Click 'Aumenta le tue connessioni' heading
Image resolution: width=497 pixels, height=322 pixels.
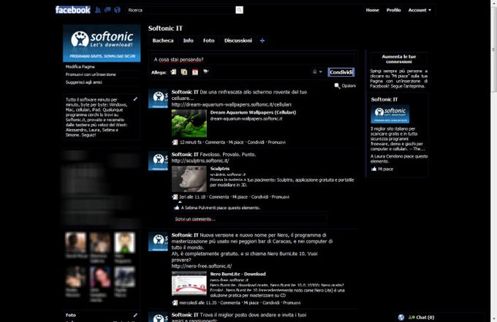tap(399, 59)
